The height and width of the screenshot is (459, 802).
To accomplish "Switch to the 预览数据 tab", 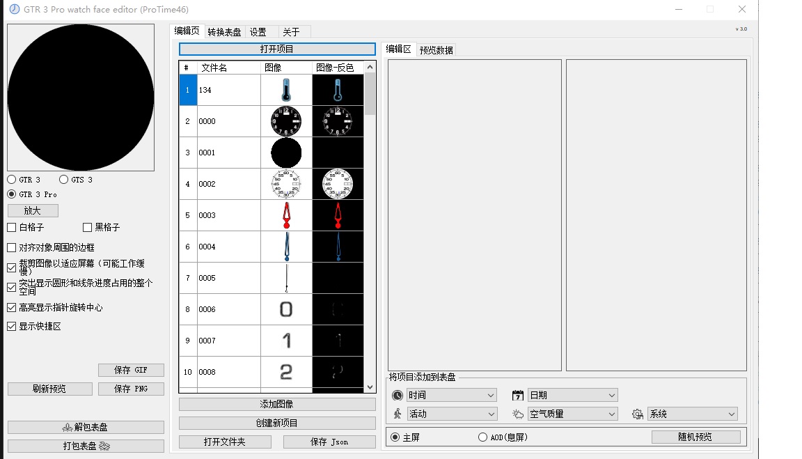I will click(x=437, y=50).
